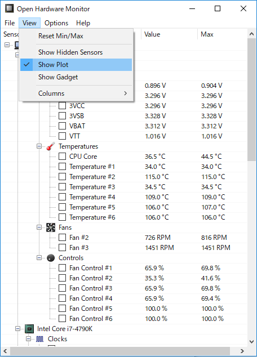Select Show Gadget
This screenshot has width=257, height=357.
coord(76,77)
